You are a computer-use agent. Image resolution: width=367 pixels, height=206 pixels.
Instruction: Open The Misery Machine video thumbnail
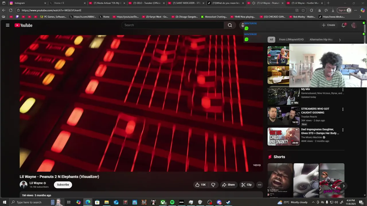tap(284, 136)
